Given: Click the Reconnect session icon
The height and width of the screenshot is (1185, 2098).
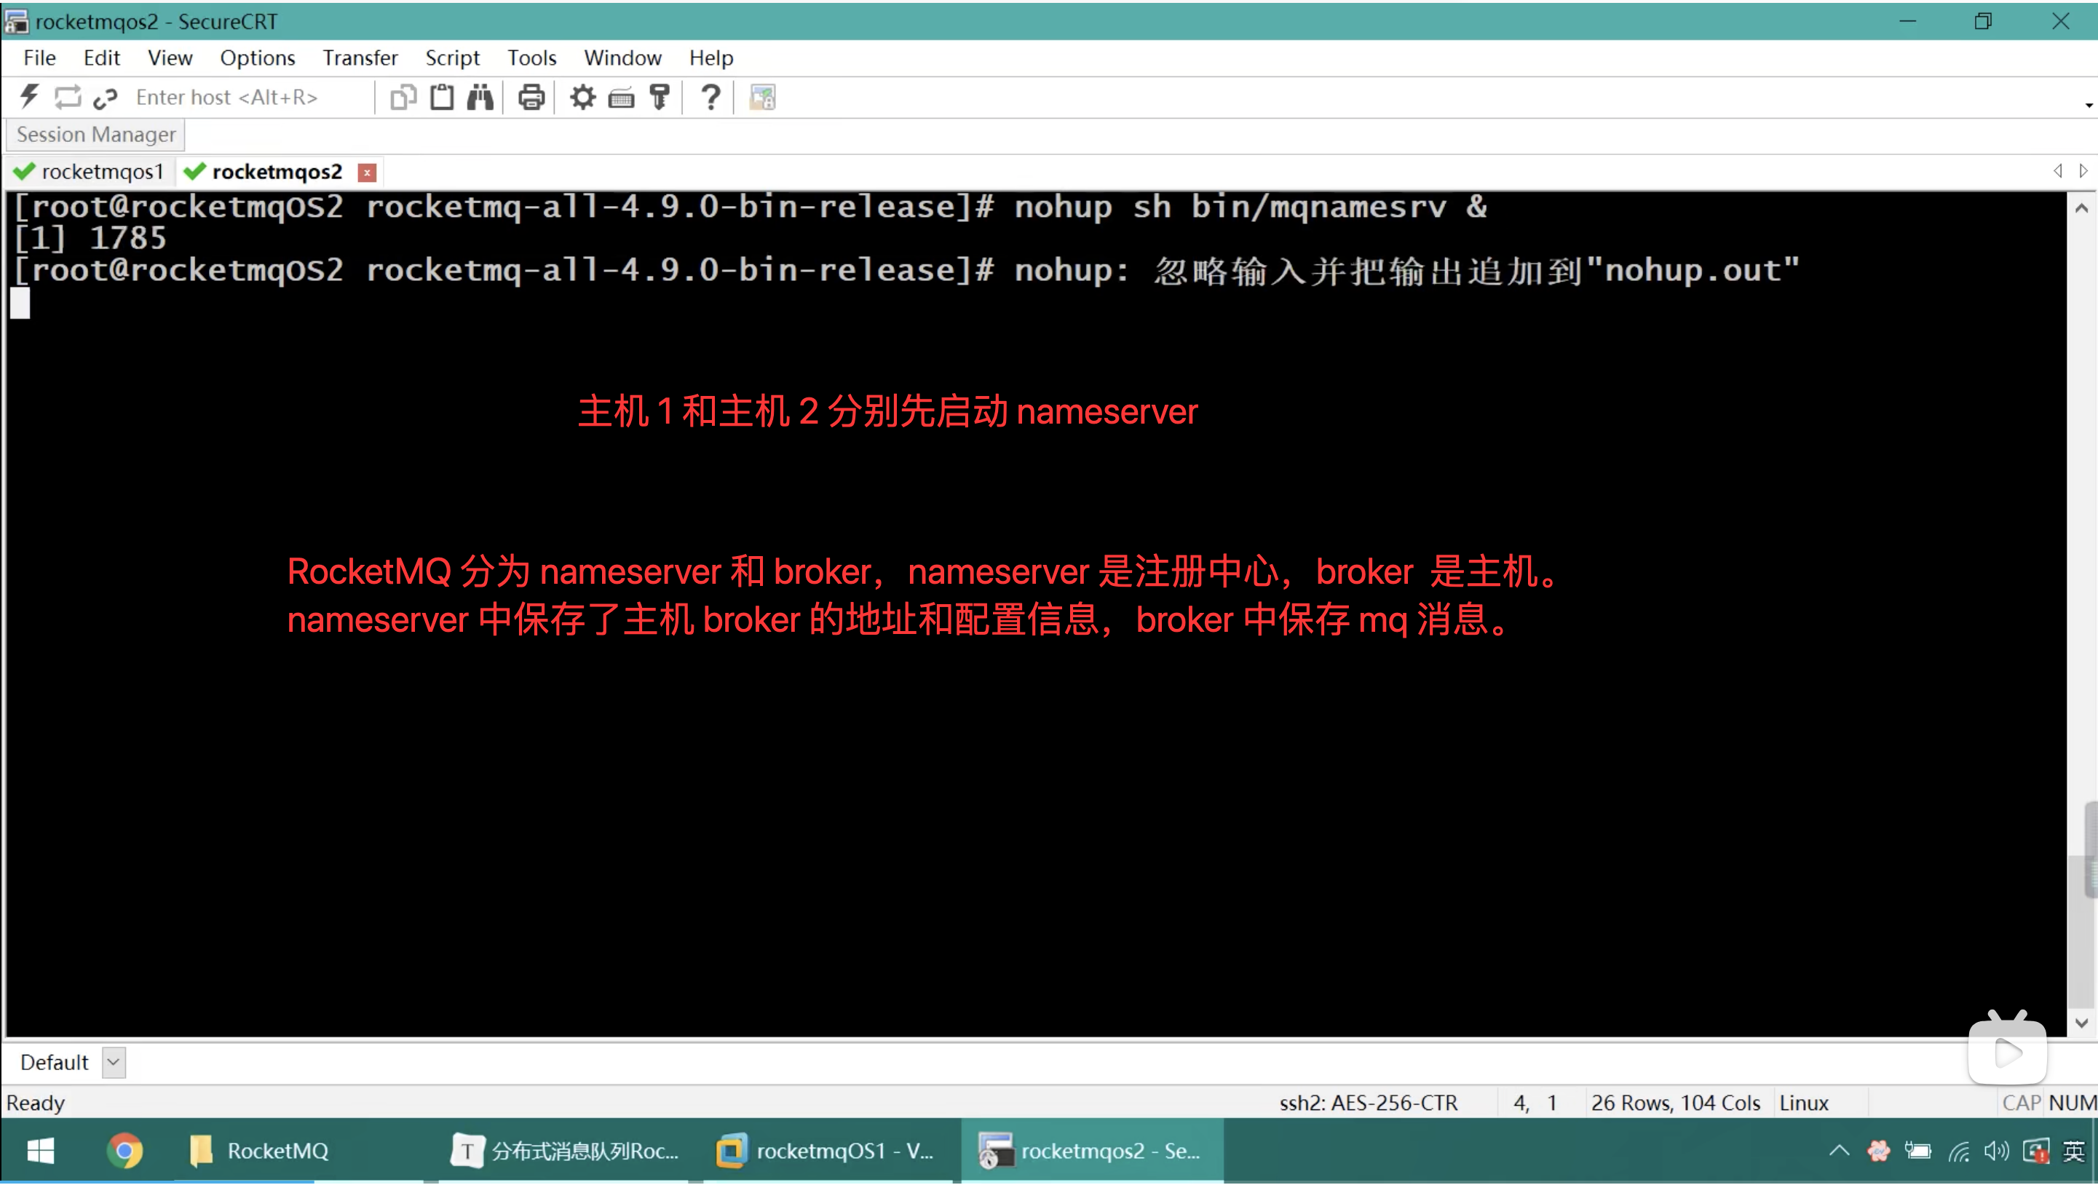Looking at the screenshot, I should [68, 97].
